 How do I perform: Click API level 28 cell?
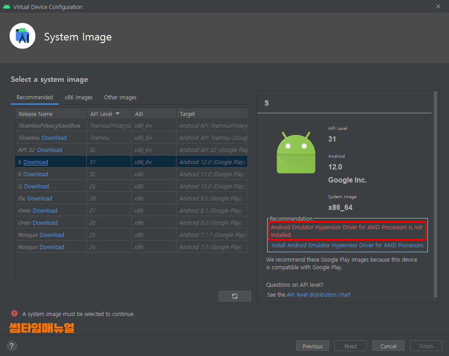pyautogui.click(x=109, y=198)
